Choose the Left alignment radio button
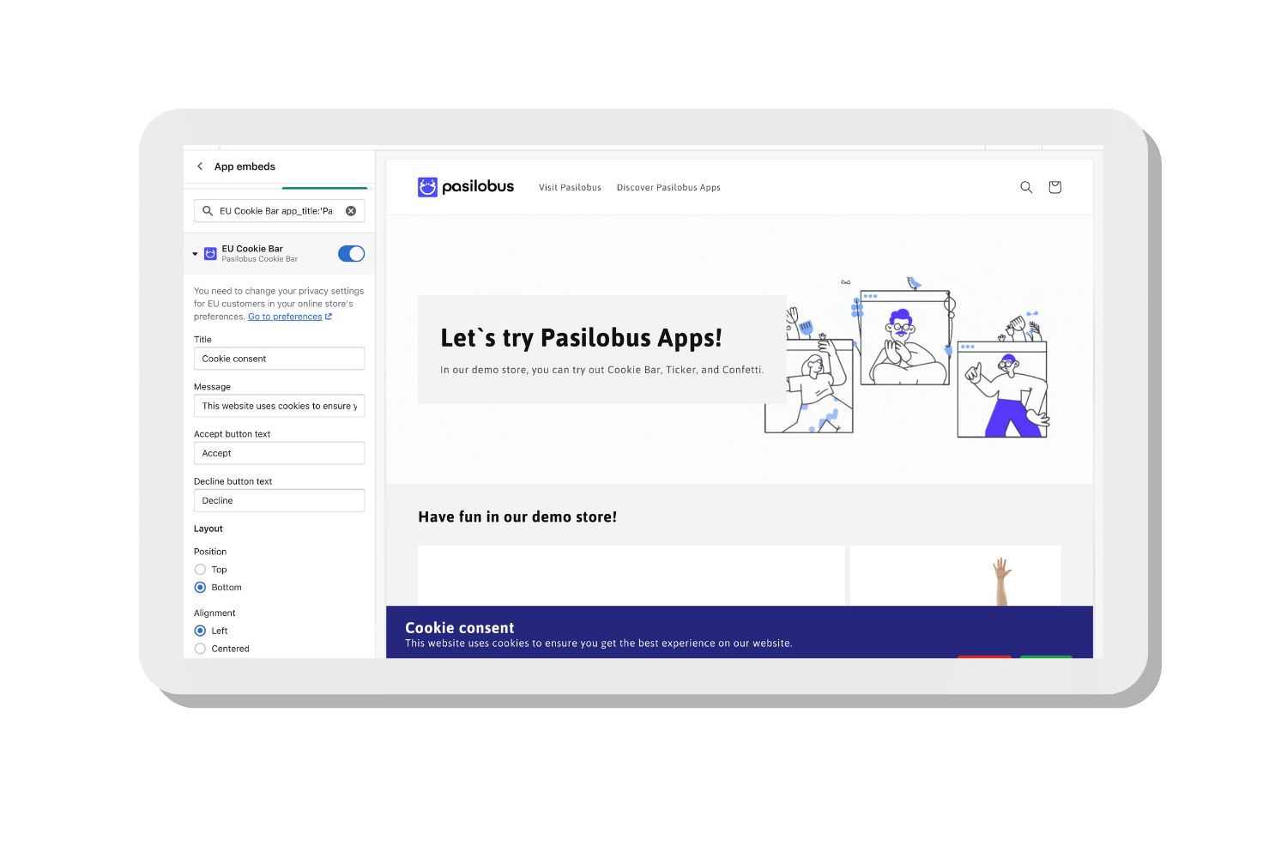This screenshot has width=1287, height=858. [200, 631]
